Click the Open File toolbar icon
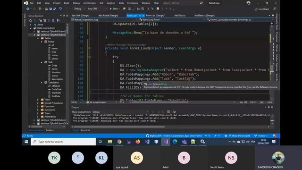 click(46, 8)
